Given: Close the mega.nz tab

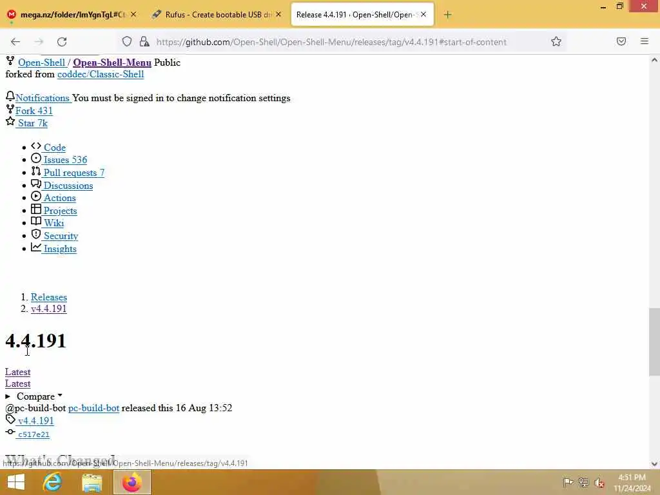Looking at the screenshot, I should coord(133,14).
